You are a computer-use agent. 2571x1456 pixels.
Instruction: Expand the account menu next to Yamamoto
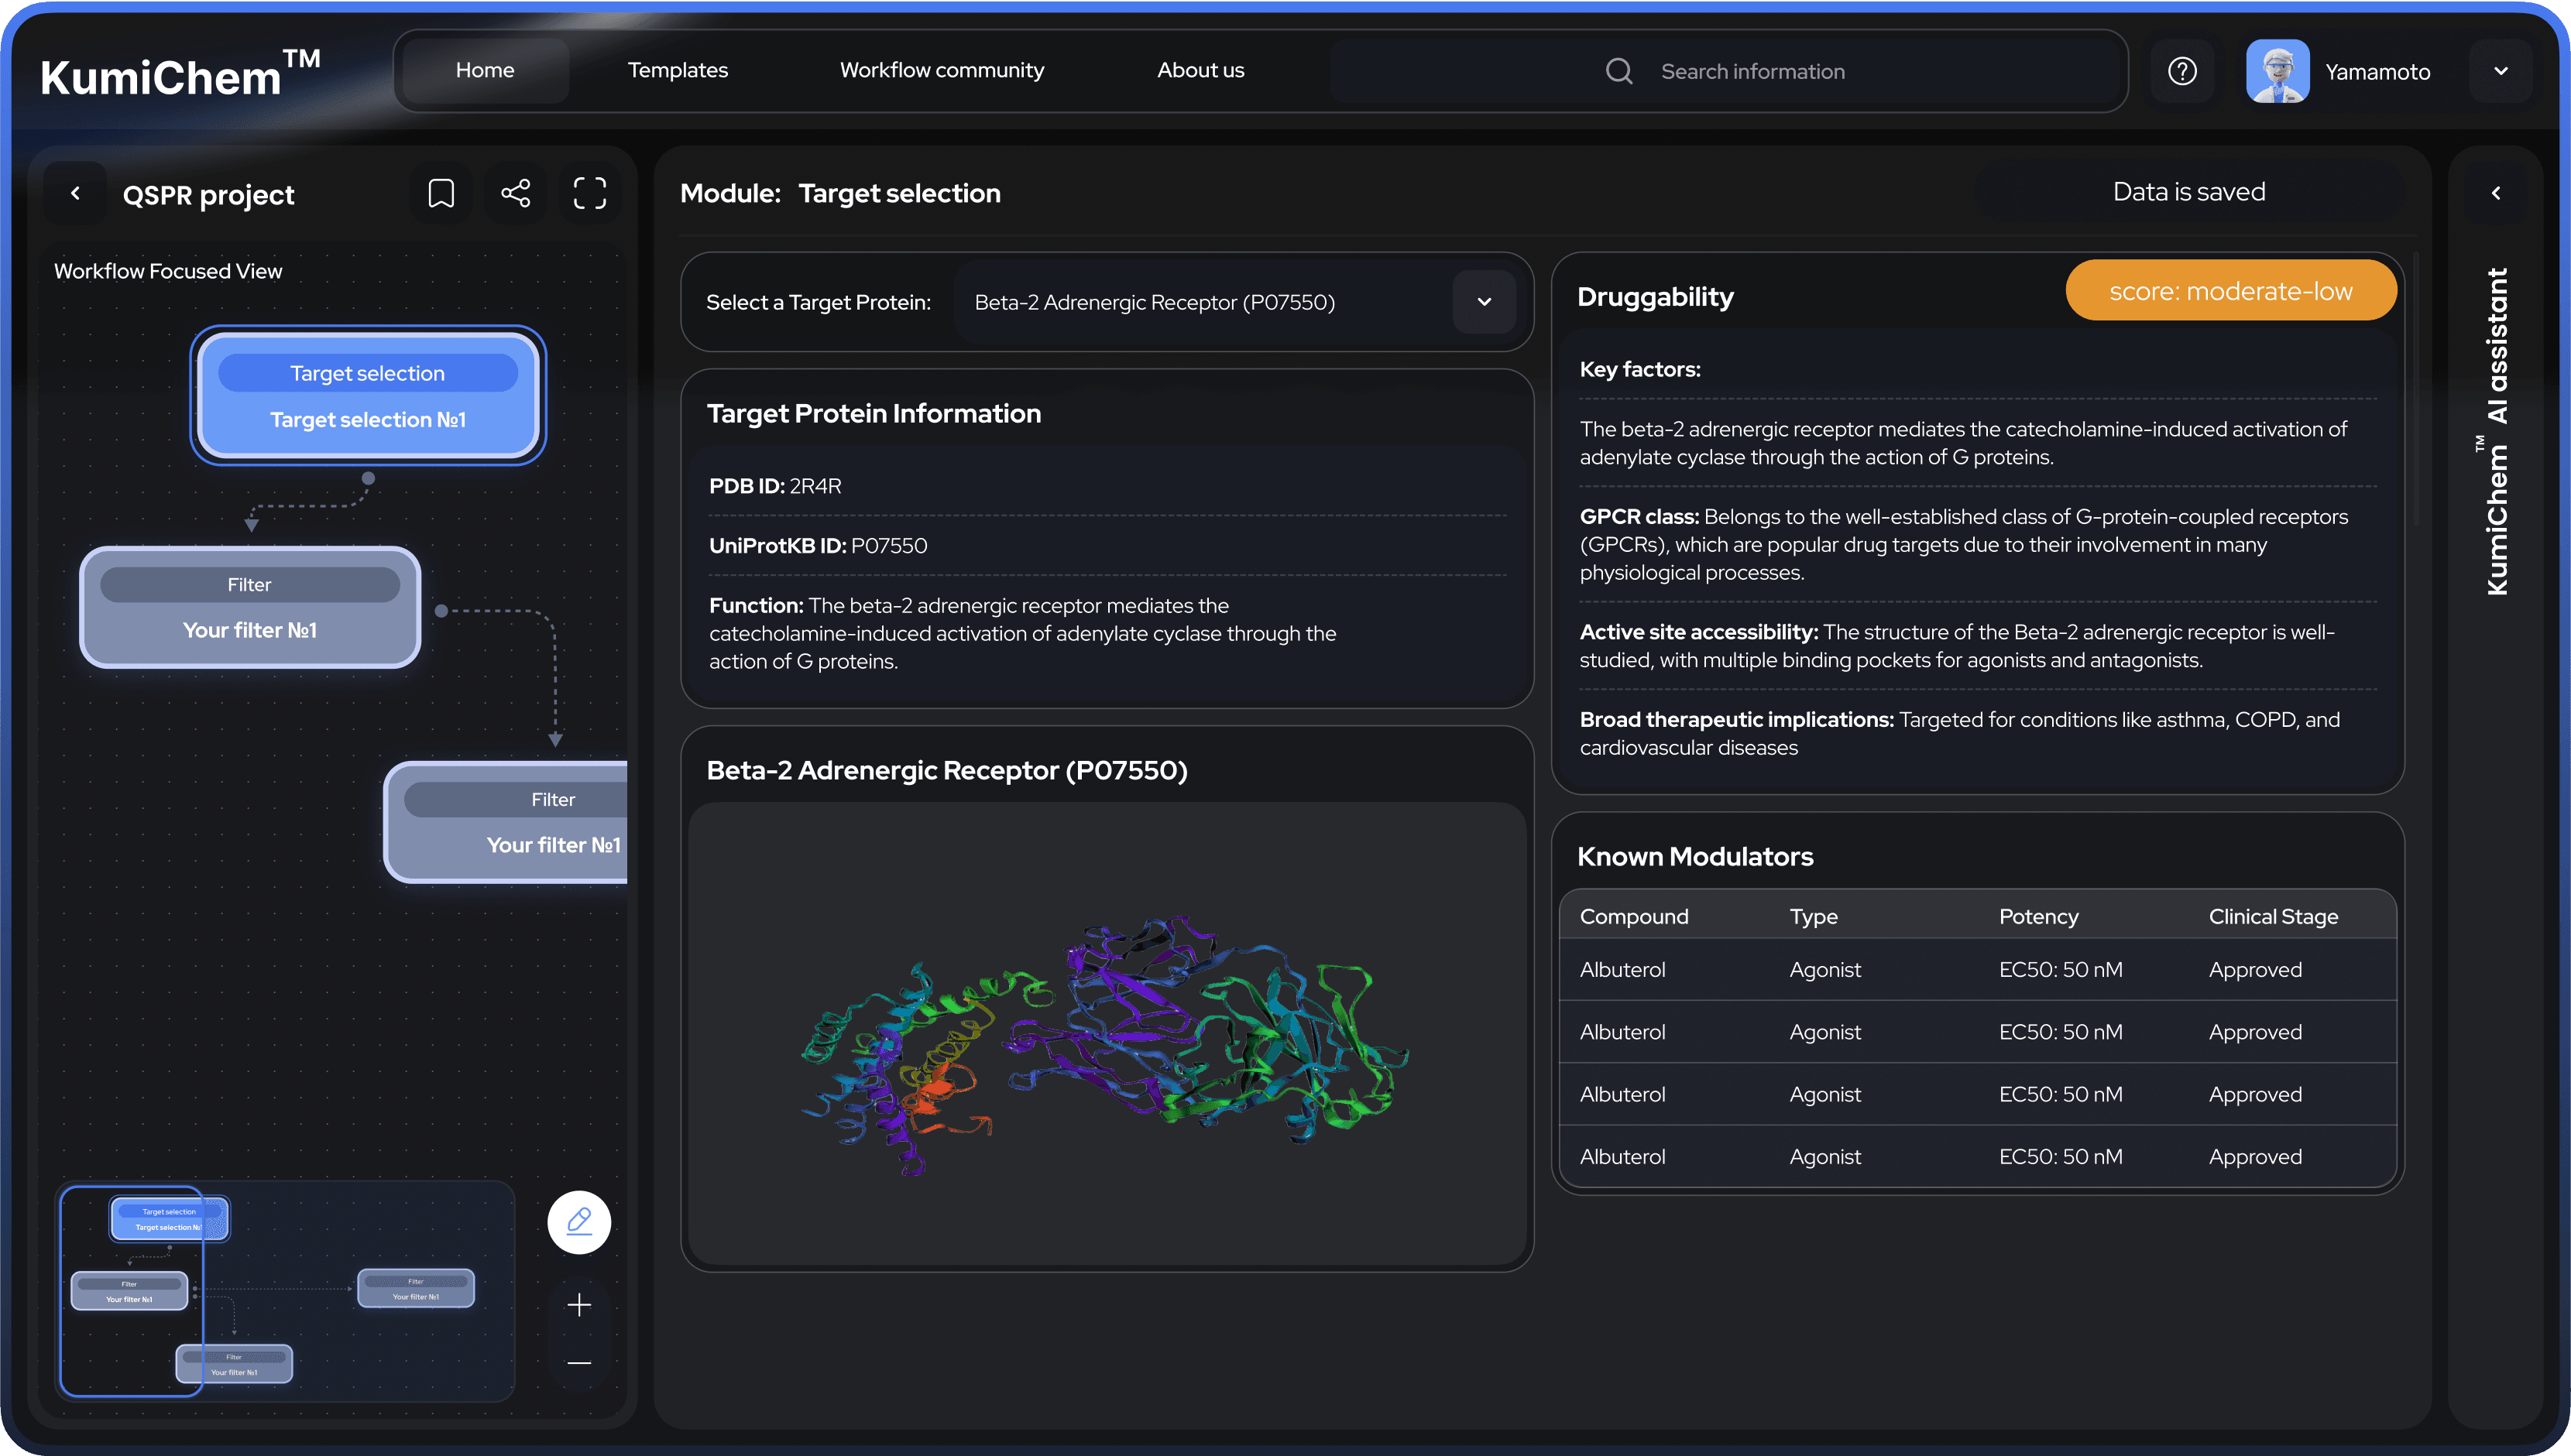tap(2500, 70)
